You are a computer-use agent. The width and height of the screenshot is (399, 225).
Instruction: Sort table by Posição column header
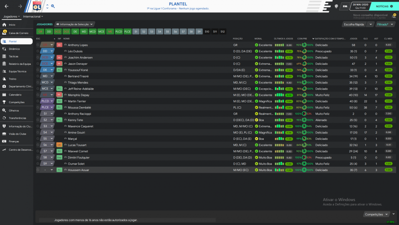(x=238, y=39)
